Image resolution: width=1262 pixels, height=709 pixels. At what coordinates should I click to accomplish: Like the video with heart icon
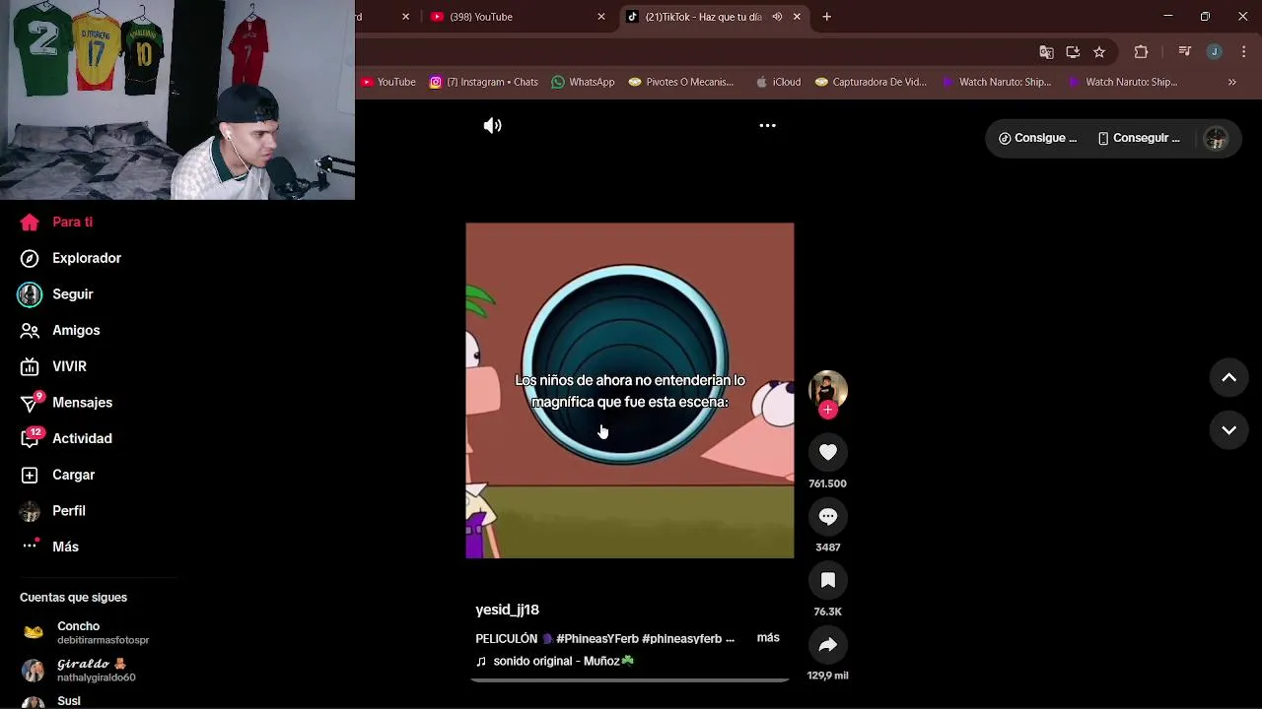[828, 452]
